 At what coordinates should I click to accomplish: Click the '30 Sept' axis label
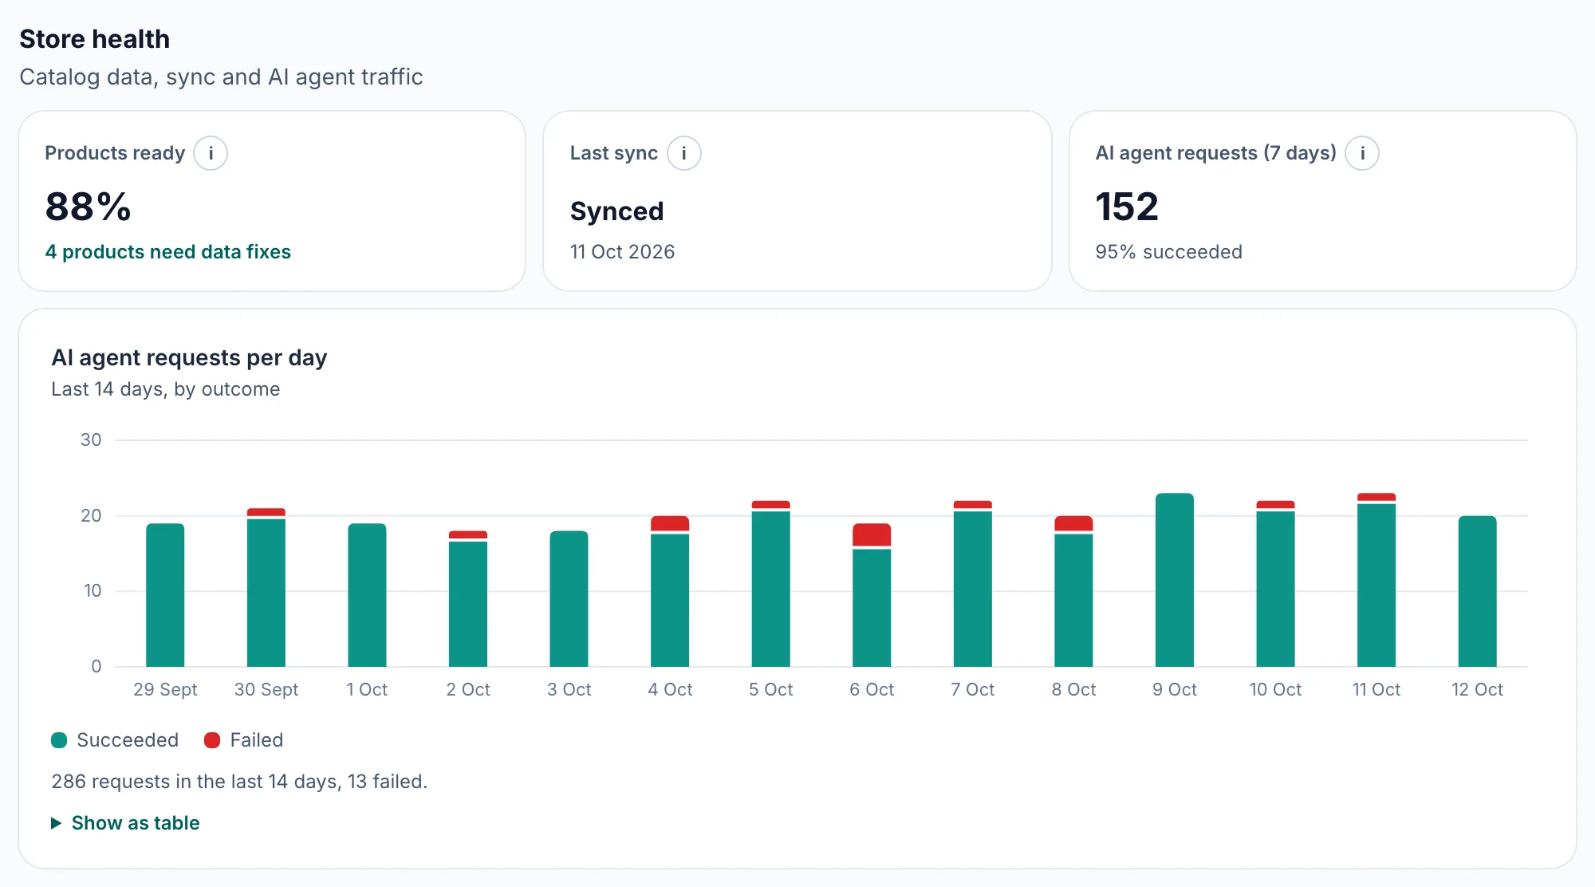click(x=266, y=689)
